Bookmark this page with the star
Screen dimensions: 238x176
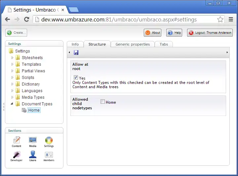click(x=220, y=19)
